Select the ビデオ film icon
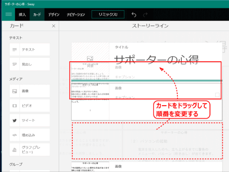This screenshot has height=172, width=229. click(x=14, y=106)
